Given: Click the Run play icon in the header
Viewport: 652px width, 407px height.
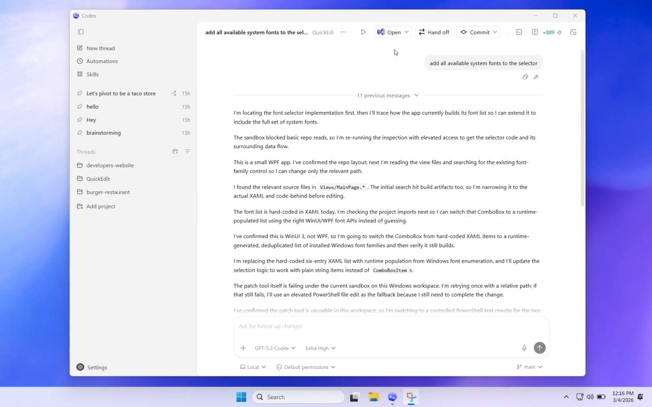Looking at the screenshot, I should coord(363,32).
